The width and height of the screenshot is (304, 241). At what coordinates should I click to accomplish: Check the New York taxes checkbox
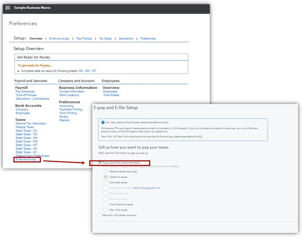click(x=105, y=210)
